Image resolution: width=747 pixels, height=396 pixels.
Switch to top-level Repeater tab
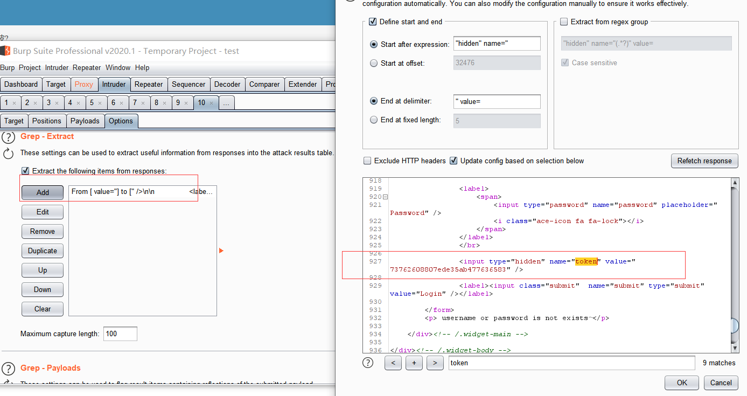[149, 85]
